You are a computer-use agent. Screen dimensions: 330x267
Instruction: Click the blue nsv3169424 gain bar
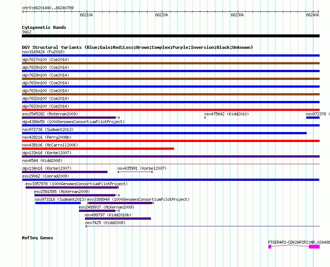click(x=171, y=55)
